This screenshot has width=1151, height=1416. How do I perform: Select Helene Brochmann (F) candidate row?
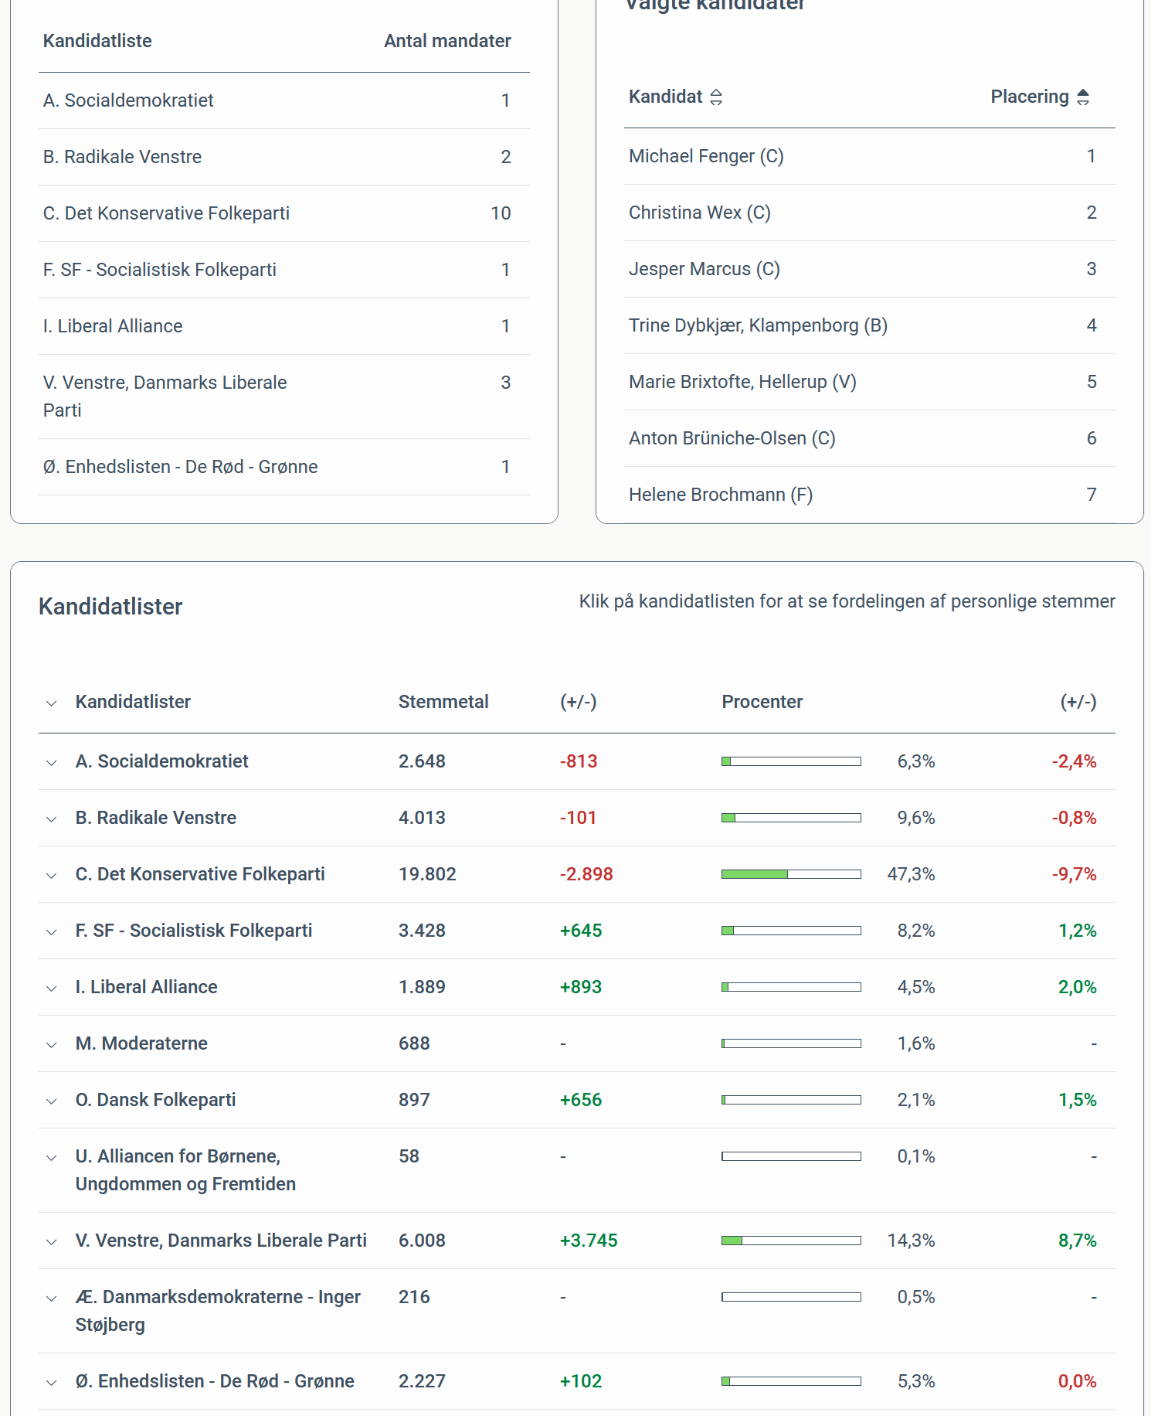coord(720,495)
